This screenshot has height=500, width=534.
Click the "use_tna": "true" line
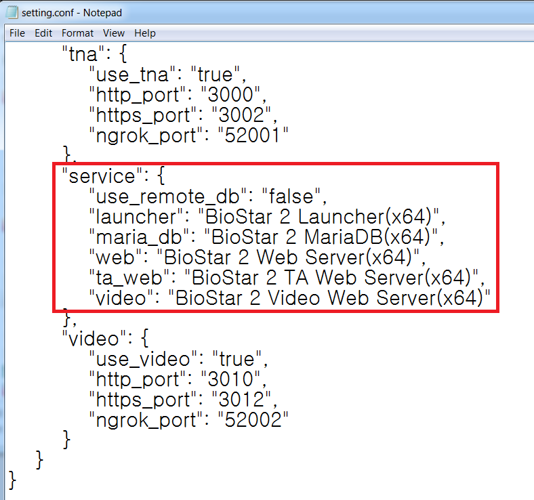(167, 75)
